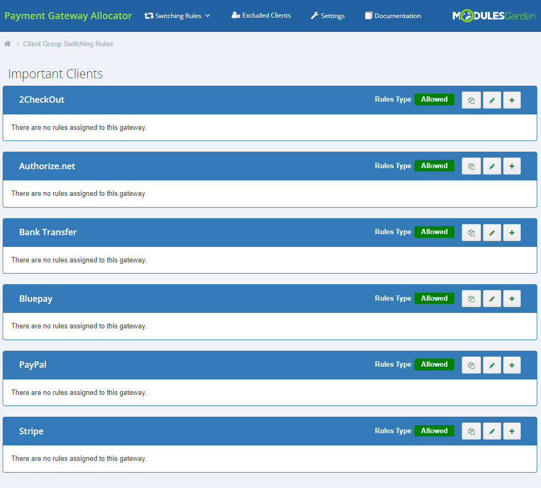This screenshot has width=541, height=488.
Task: Click the no-rules message under Stripe
Action: 79,458
